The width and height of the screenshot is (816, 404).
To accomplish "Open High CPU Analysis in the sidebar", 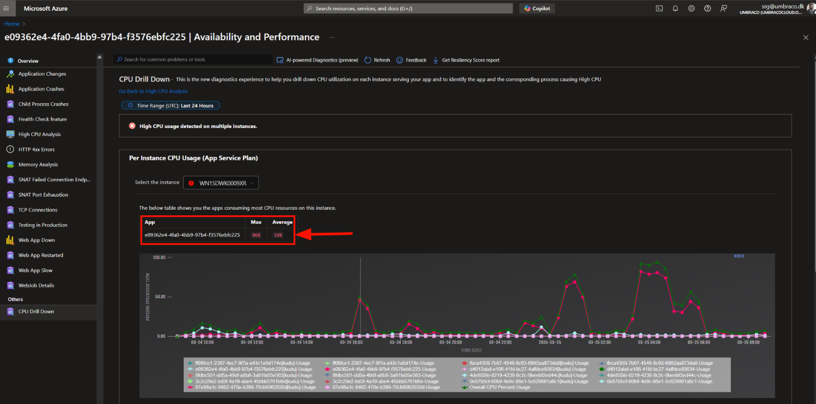I will [x=39, y=135].
